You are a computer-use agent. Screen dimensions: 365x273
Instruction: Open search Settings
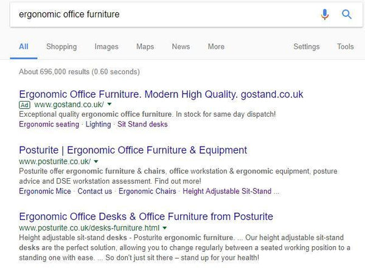(x=306, y=47)
